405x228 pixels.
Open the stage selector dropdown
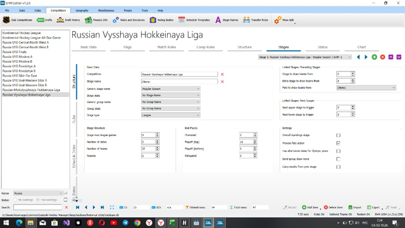305,57
